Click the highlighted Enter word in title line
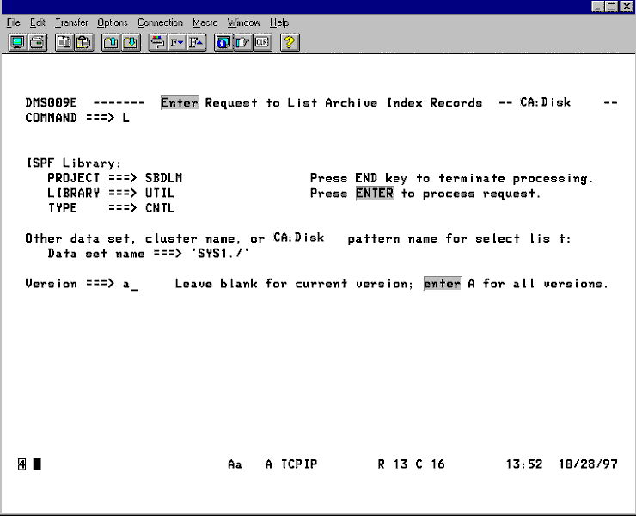The image size is (636, 516). click(180, 103)
